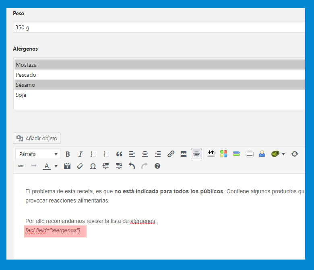
Task: Click in the Peso input field
Action: point(159,27)
